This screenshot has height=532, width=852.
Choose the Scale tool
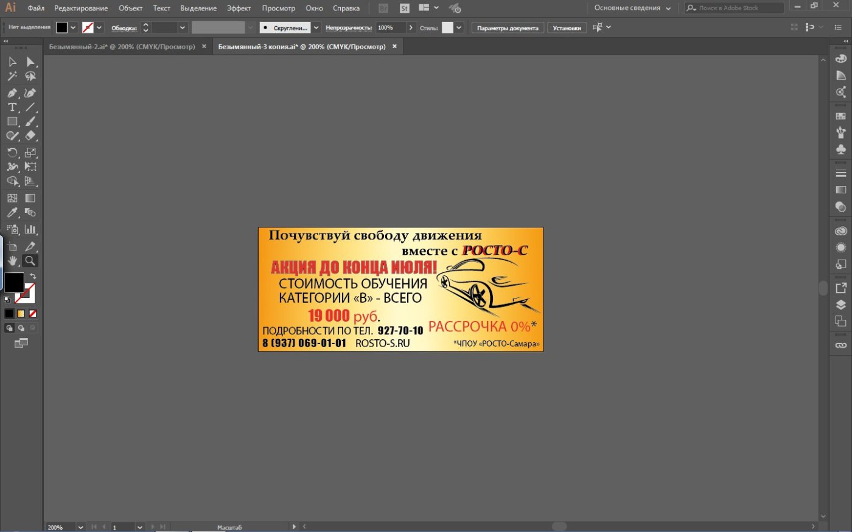[x=30, y=153]
